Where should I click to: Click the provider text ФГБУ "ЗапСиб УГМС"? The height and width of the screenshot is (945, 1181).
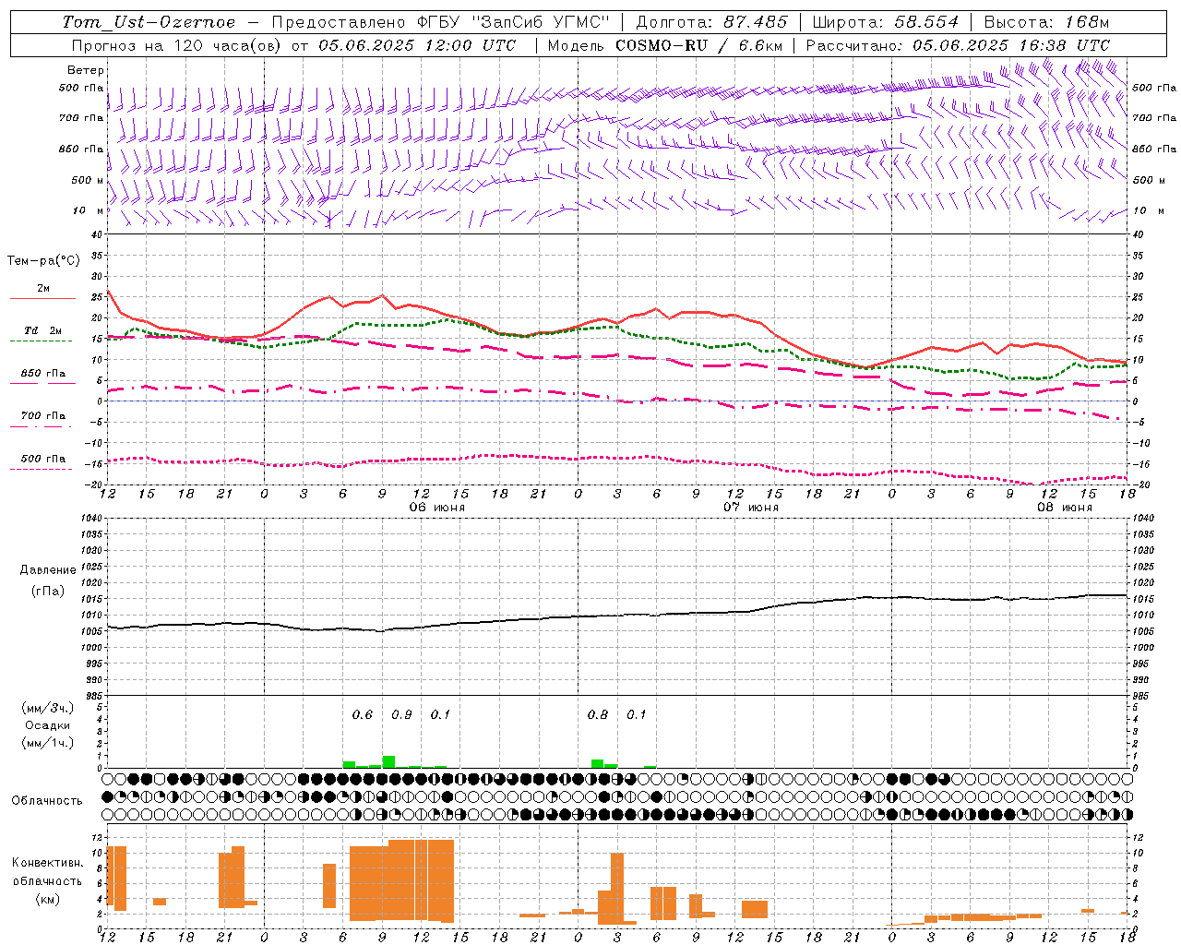(x=514, y=22)
